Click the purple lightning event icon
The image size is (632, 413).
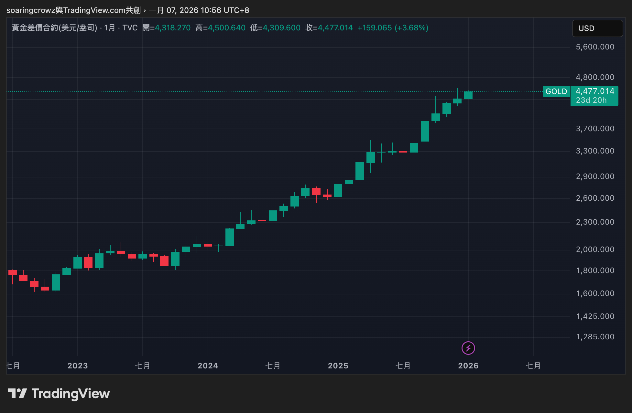468,348
